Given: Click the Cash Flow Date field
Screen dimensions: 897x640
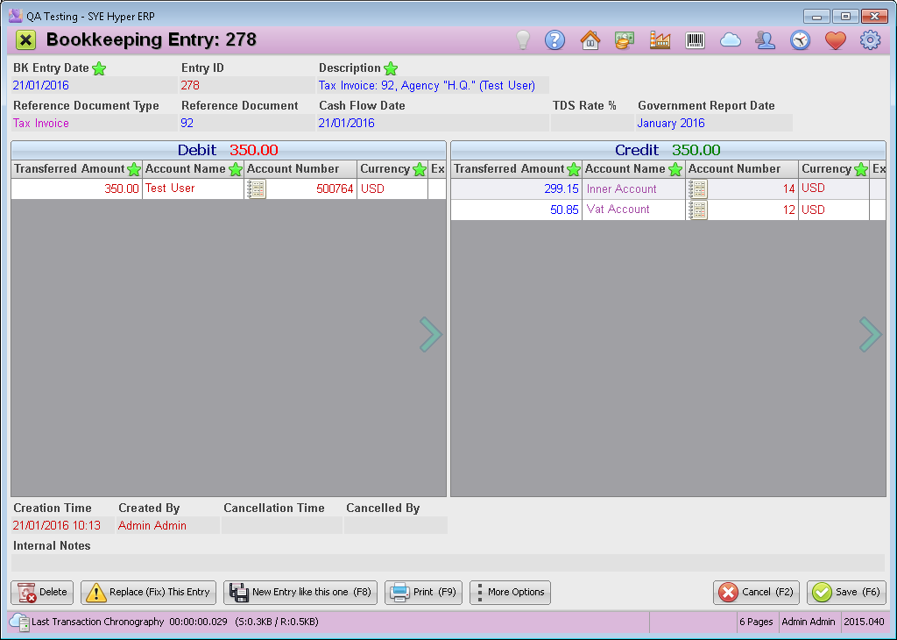Looking at the screenshot, I should tap(433, 123).
